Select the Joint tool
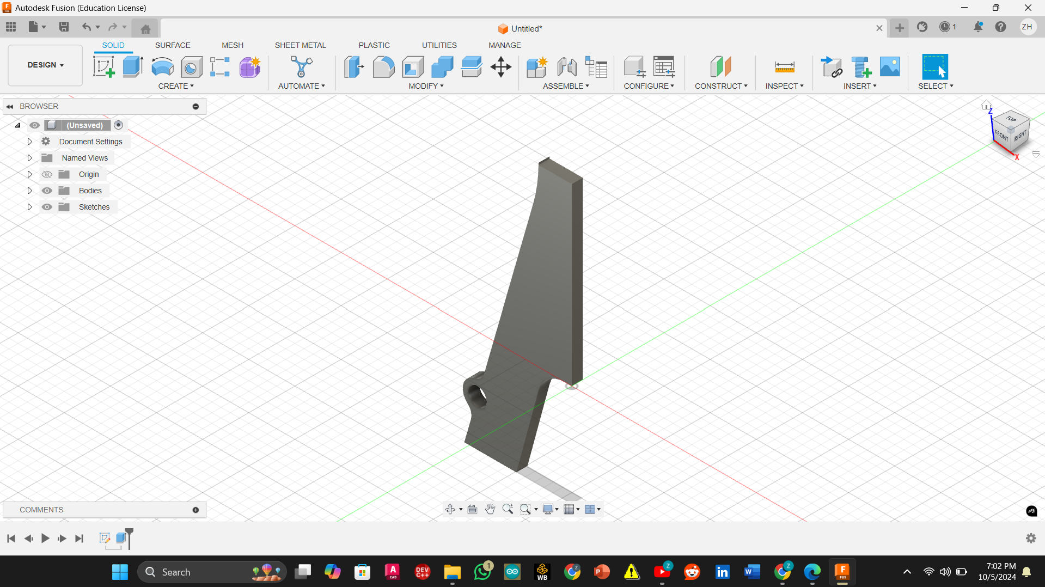 567,67
